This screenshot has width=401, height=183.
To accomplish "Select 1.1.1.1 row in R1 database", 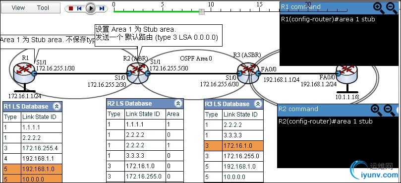I will pyautogui.click(x=33, y=127).
